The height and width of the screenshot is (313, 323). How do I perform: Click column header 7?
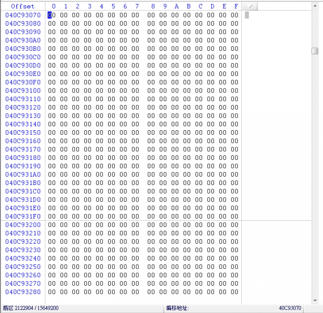click(x=137, y=6)
